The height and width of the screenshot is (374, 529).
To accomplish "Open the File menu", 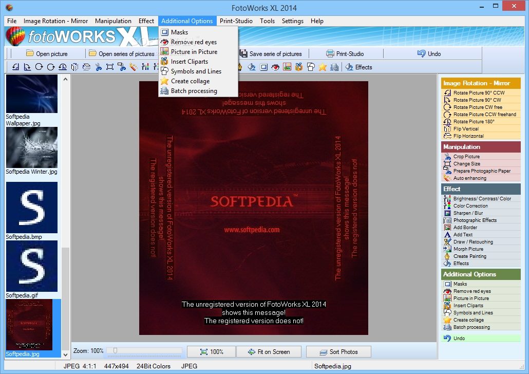I will (x=12, y=21).
